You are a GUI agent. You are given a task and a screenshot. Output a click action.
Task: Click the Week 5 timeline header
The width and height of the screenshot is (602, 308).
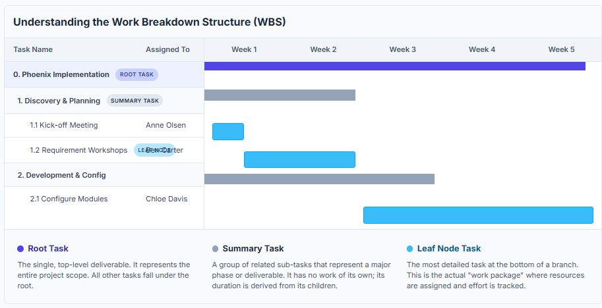tap(561, 49)
